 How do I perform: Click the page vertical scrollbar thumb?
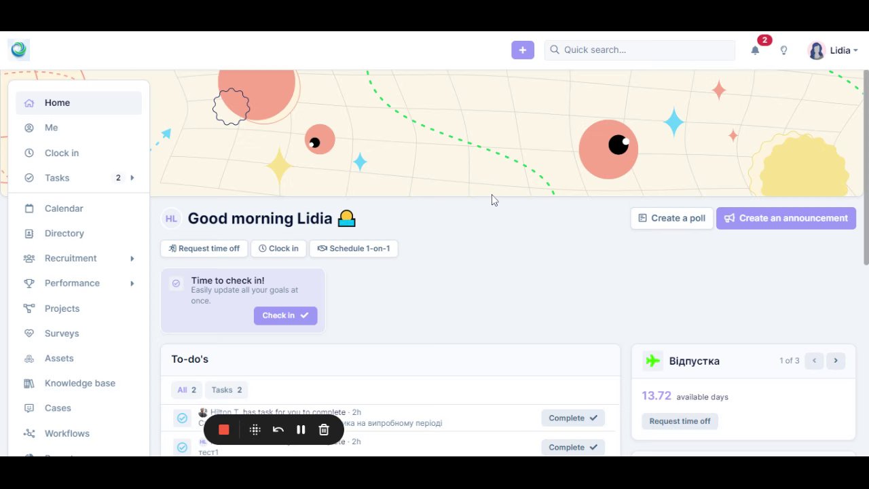pos(866,167)
